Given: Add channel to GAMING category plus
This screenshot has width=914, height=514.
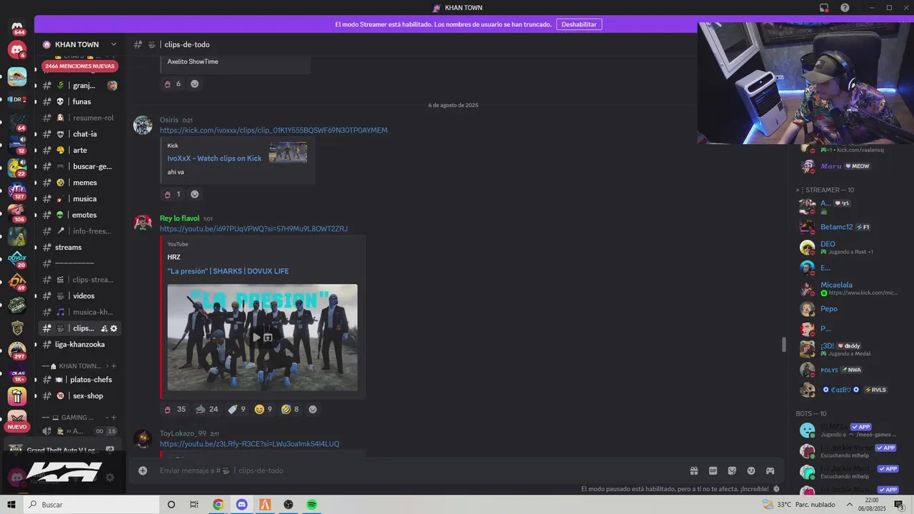Looking at the screenshot, I should (x=114, y=417).
